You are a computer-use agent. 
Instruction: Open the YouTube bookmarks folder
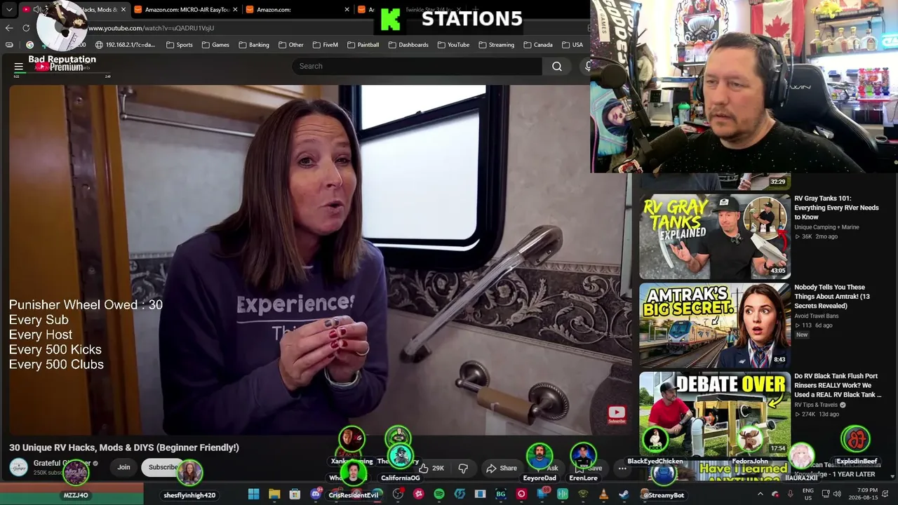point(453,45)
